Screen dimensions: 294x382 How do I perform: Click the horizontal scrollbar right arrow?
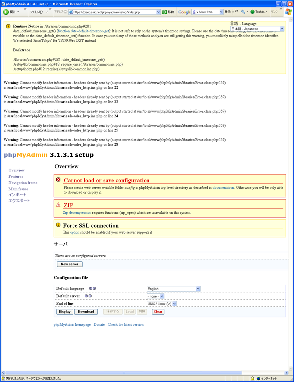(x=286, y=373)
